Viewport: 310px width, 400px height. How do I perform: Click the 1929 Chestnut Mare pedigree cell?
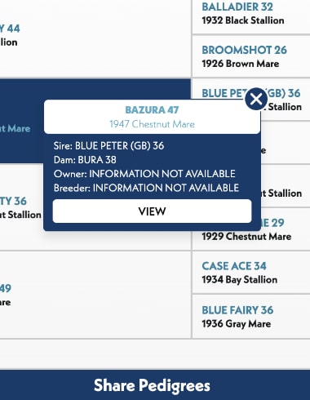pyautogui.click(x=251, y=229)
